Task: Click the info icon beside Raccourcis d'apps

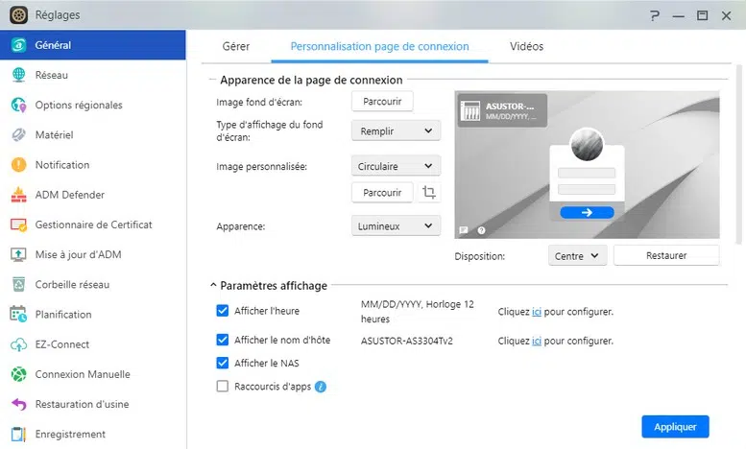Action: [x=321, y=387]
